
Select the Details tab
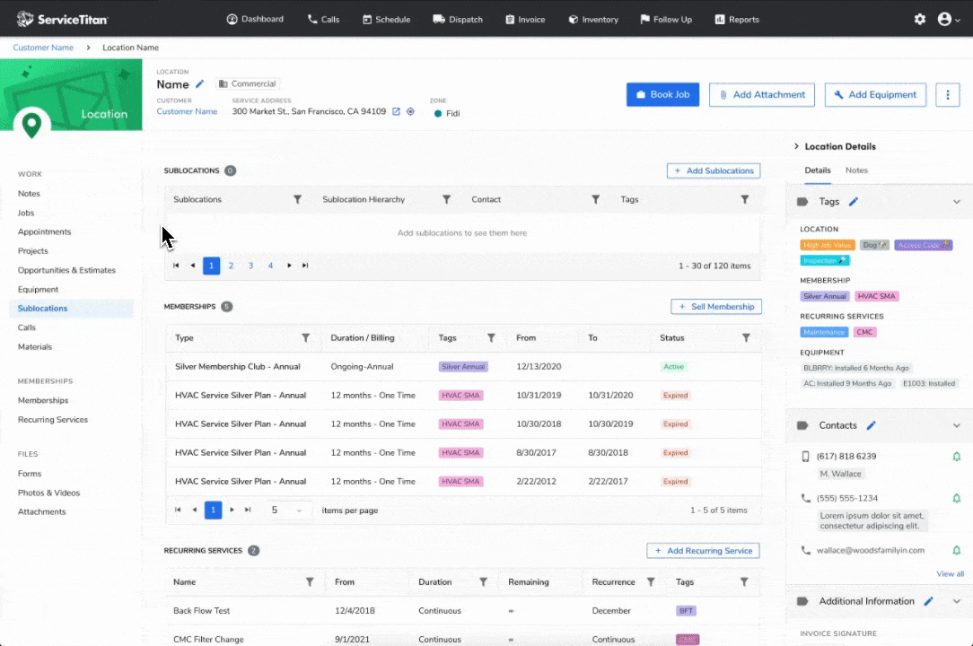pos(817,170)
